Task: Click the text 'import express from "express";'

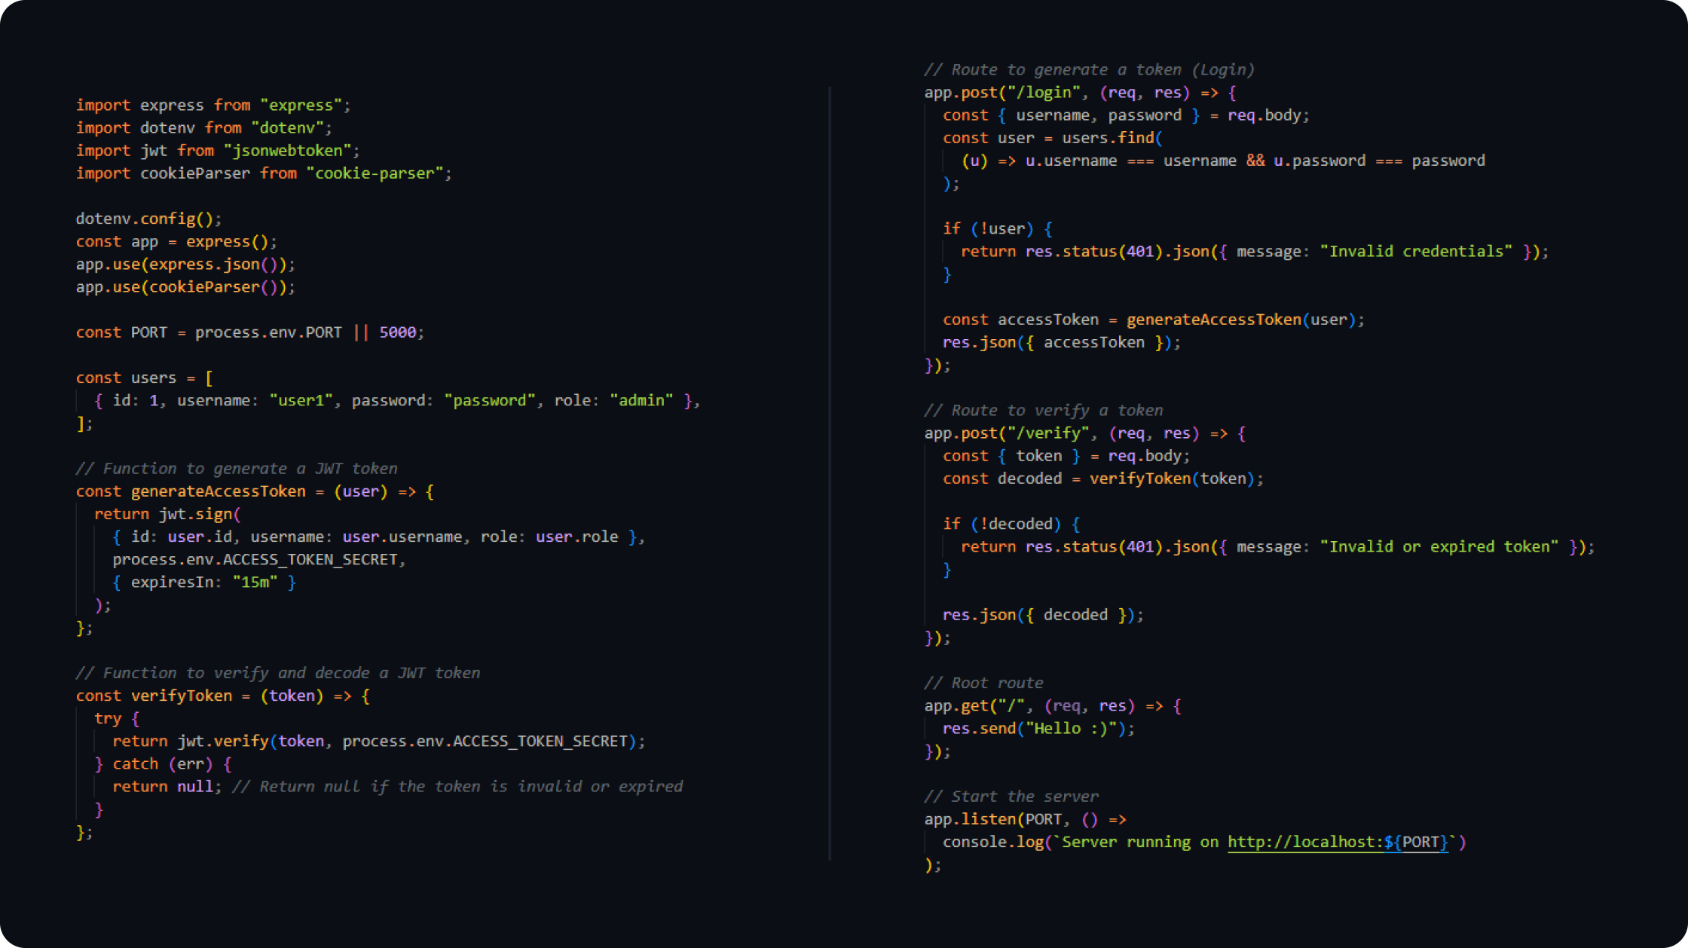Action: 213,105
